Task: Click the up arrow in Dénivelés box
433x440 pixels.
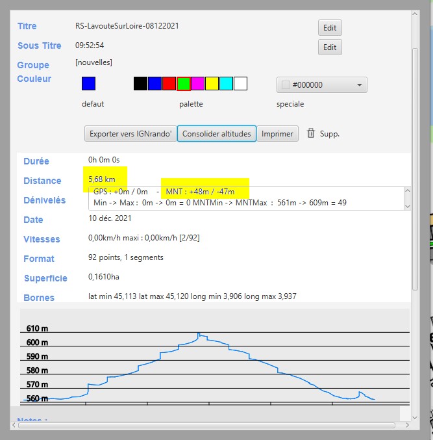Action: (x=406, y=191)
